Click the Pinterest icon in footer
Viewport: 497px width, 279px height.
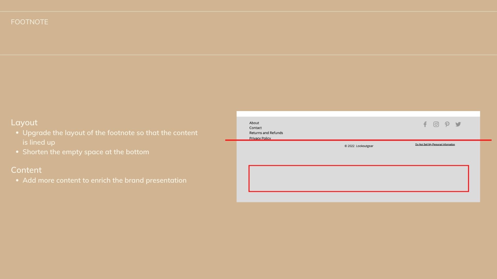447,125
